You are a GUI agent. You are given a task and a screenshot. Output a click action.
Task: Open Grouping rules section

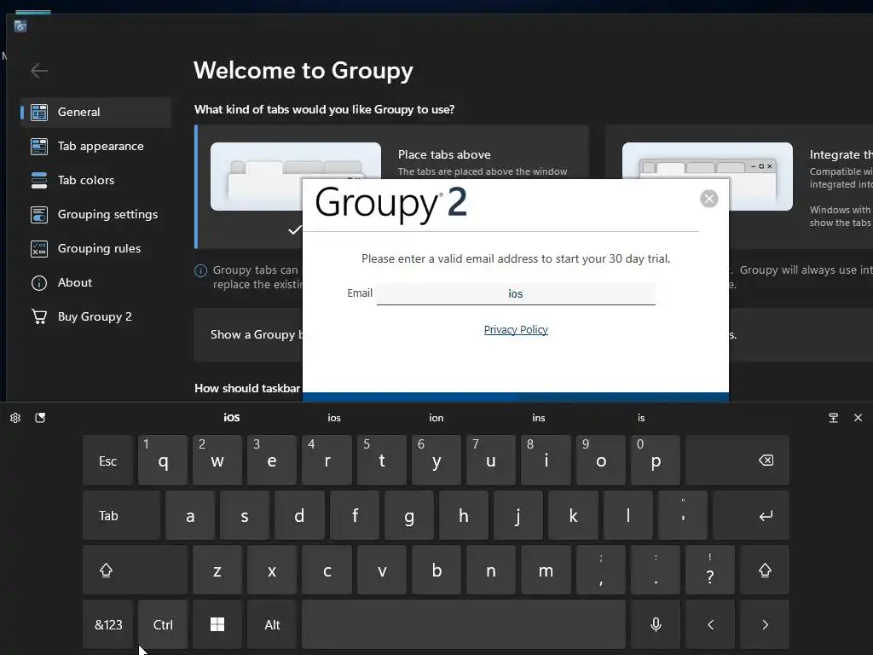pyautogui.click(x=95, y=248)
